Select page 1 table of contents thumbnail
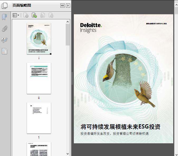178x156 pixels. tap(39, 118)
